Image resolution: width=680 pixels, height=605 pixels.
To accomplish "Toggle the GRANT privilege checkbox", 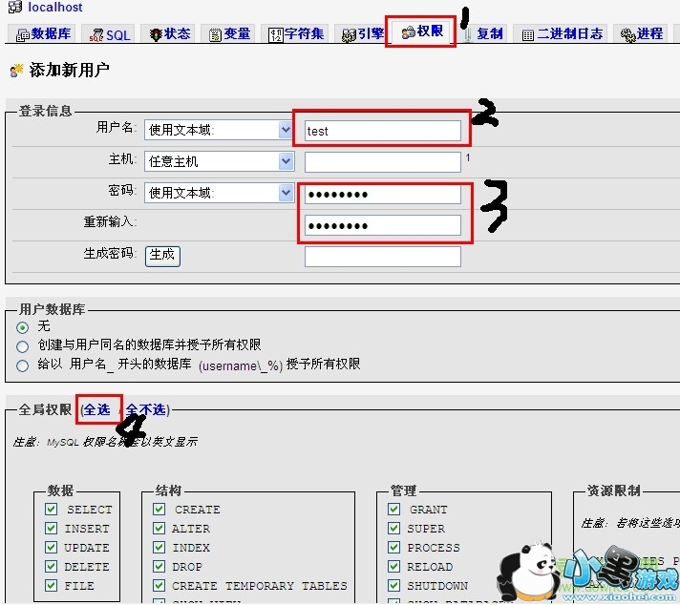I will click(x=394, y=509).
